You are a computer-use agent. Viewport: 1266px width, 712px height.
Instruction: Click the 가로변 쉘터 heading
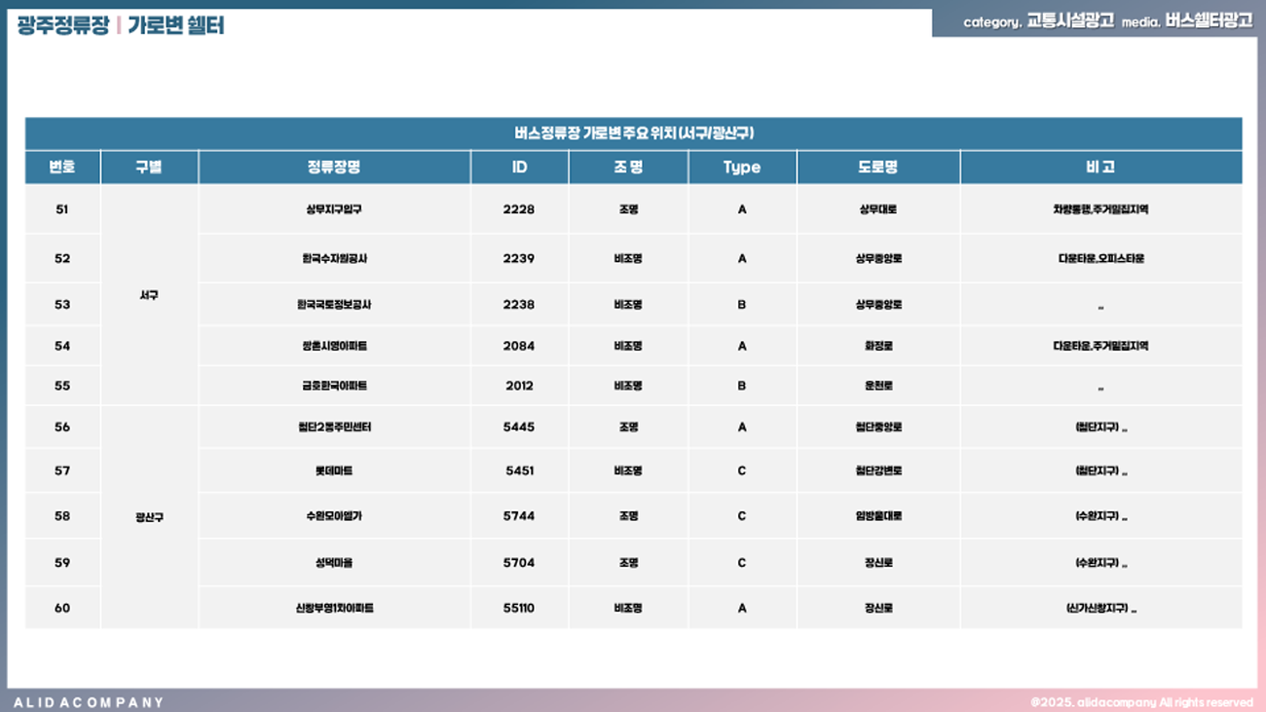coord(176,25)
